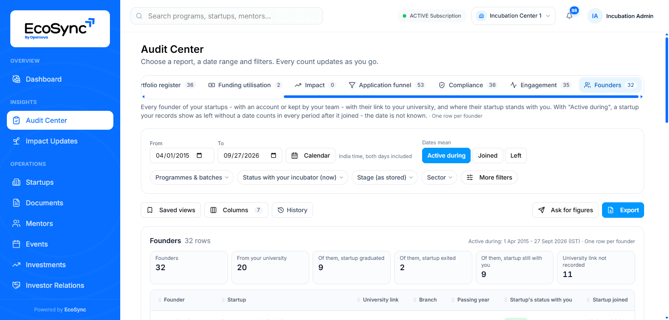Open Incubation Center 1 selector
Viewport: 669px width, 320px height.
coord(514,16)
